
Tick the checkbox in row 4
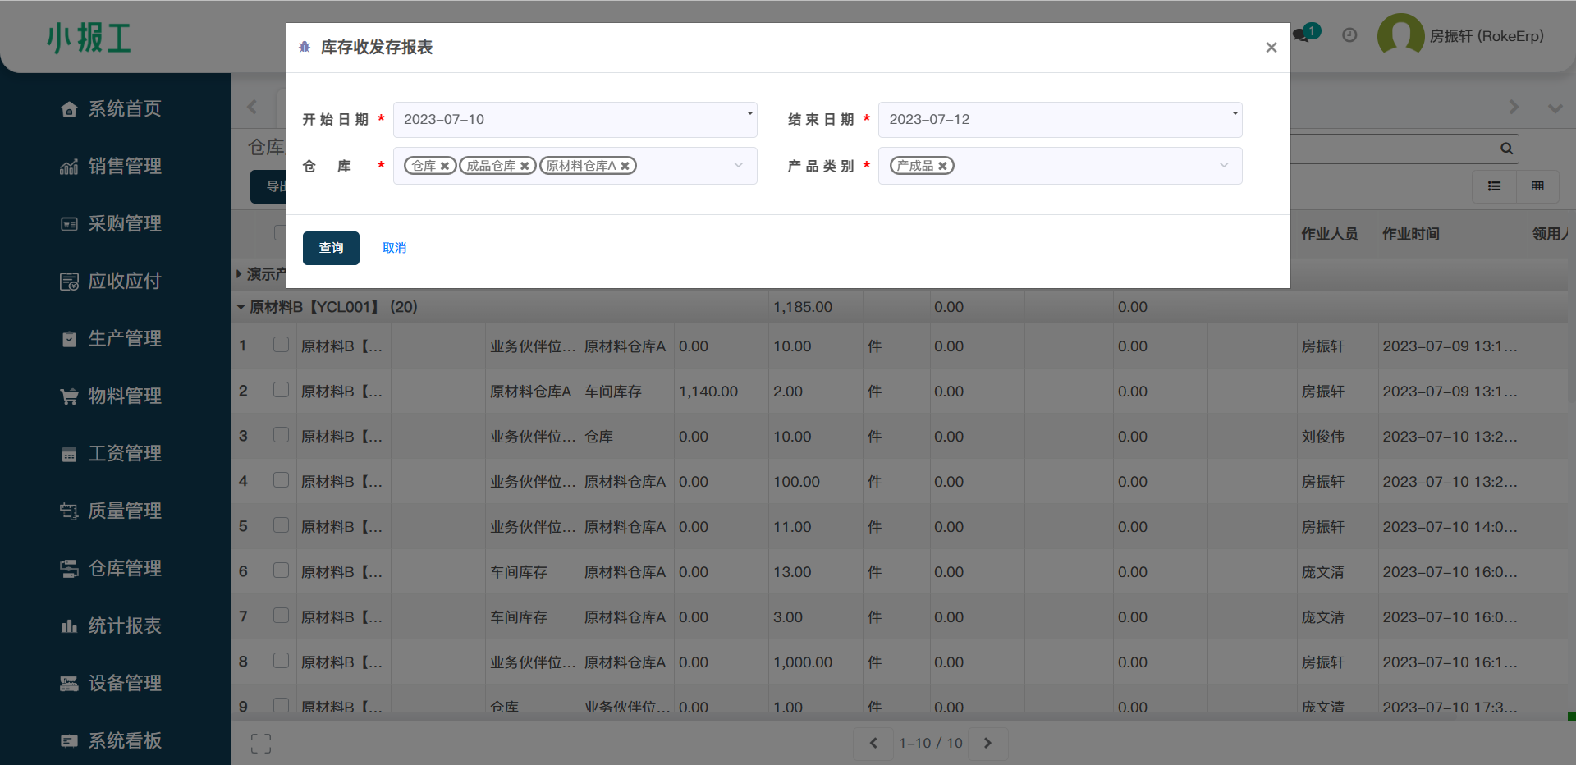[281, 480]
